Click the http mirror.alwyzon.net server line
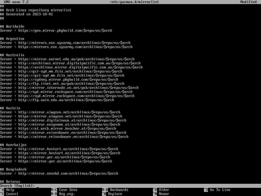Viewport: 261px width, 196px height. coord(60,112)
